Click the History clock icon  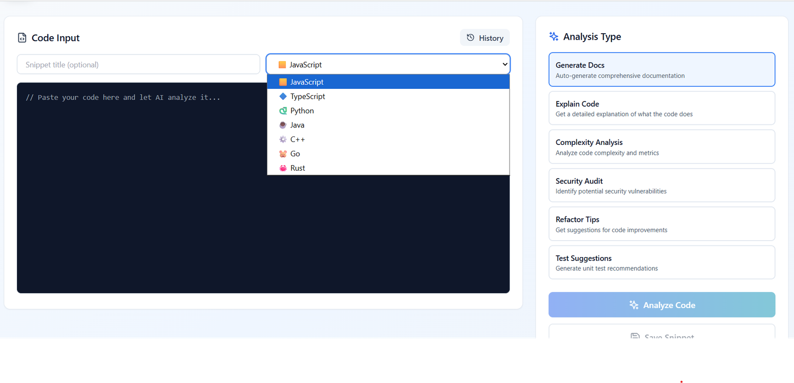coord(470,38)
